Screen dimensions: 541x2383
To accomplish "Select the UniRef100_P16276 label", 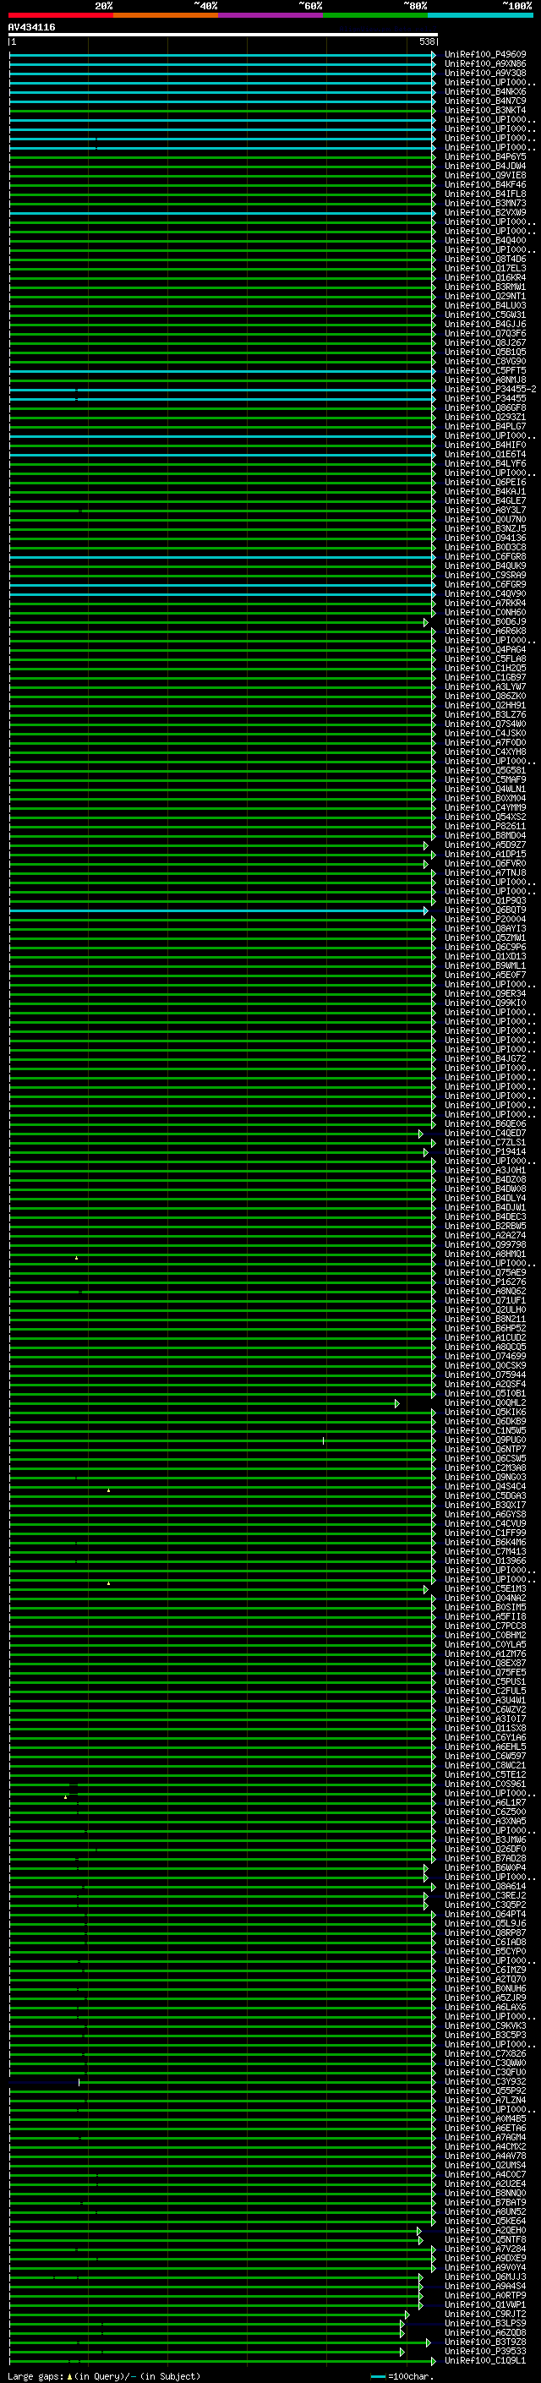I will click(484, 1282).
